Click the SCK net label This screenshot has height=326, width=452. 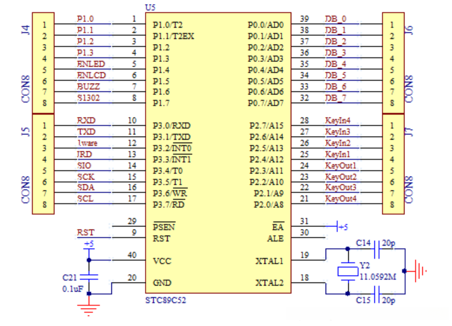(x=86, y=177)
